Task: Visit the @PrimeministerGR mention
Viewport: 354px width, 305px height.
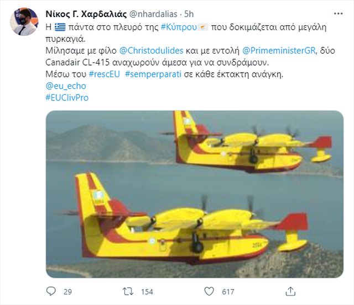Action: click(x=279, y=51)
